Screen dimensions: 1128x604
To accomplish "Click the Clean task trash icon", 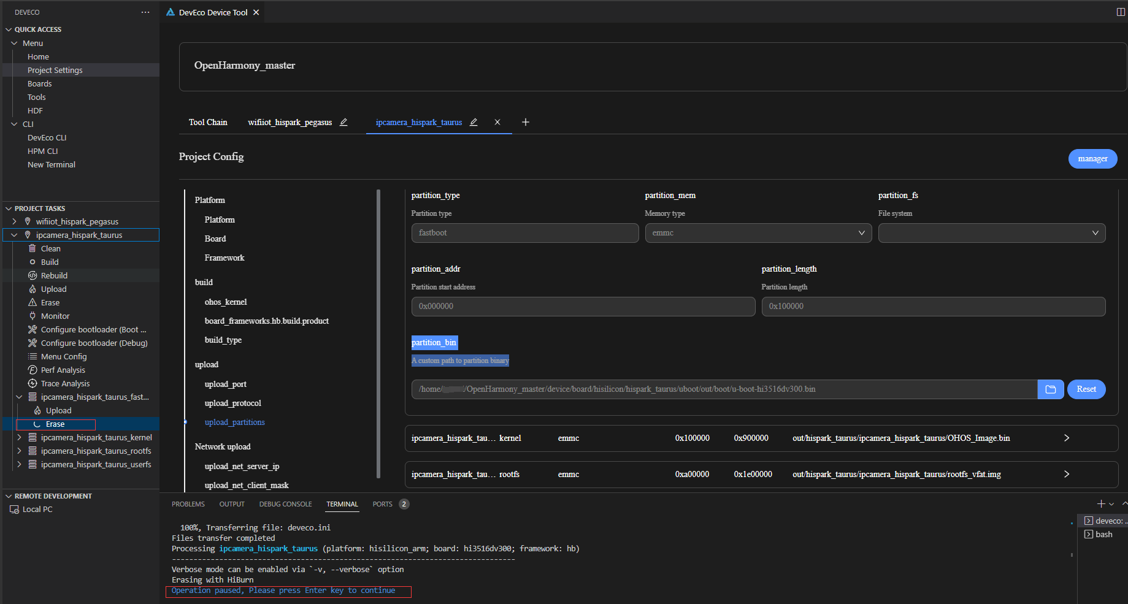I will pos(33,248).
